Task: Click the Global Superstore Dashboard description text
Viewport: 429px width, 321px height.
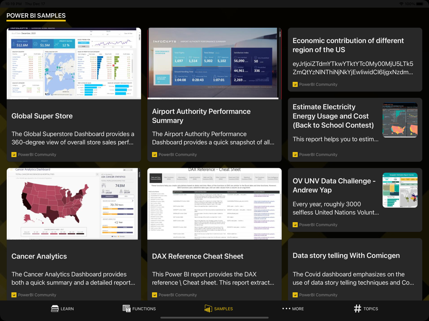Action: (x=73, y=138)
